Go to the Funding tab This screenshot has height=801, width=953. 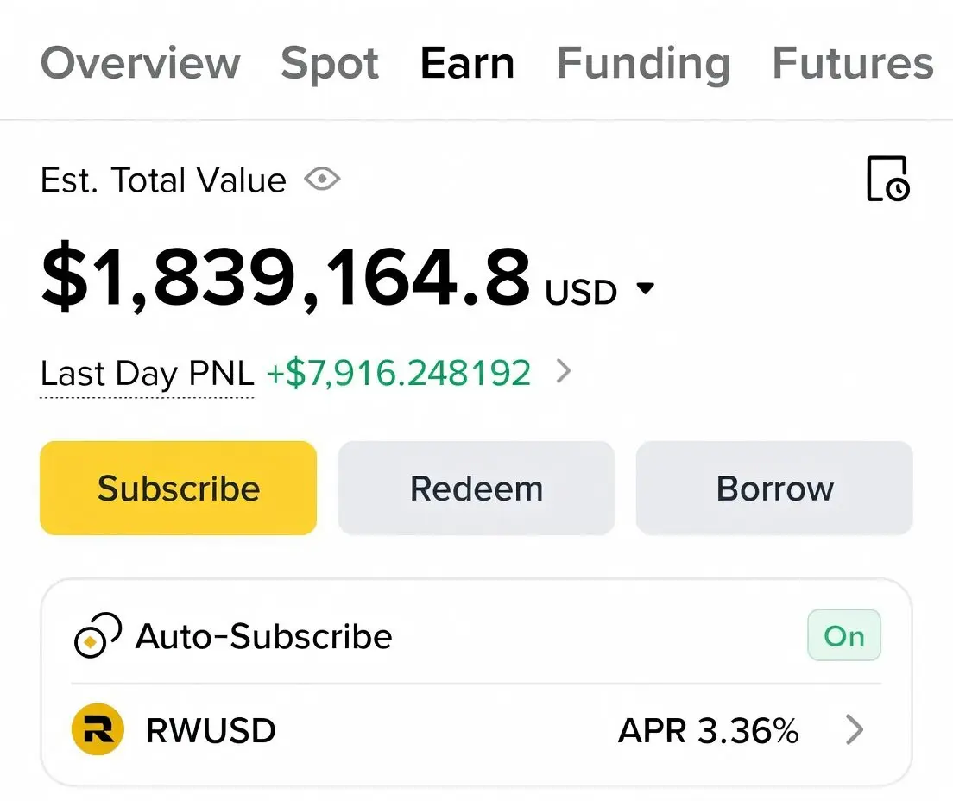(643, 64)
